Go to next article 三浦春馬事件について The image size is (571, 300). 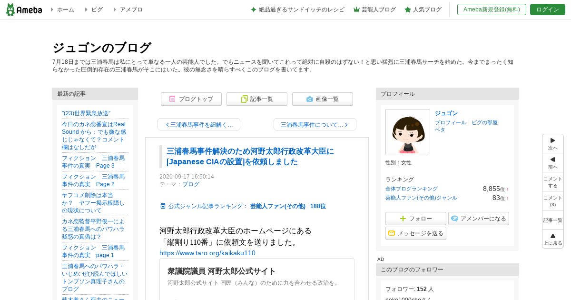click(315, 124)
